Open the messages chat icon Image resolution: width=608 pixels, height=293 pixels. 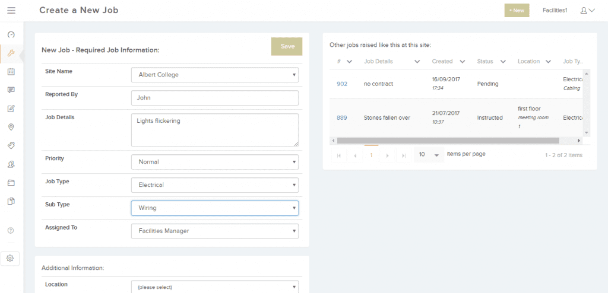(11, 90)
